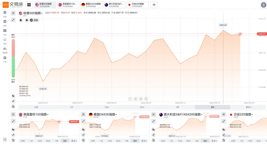Switch to the 日经225指数 top tab
The image size is (267, 144).
[137, 5]
